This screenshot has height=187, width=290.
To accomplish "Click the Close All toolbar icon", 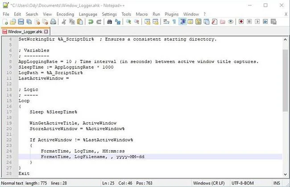I will [x=45, y=22].
